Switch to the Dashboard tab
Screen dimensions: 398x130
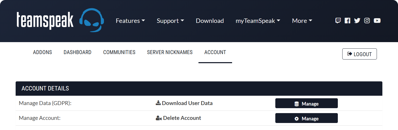78,52
